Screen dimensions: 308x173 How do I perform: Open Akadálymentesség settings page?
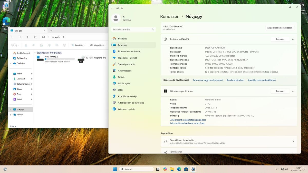click(133, 96)
